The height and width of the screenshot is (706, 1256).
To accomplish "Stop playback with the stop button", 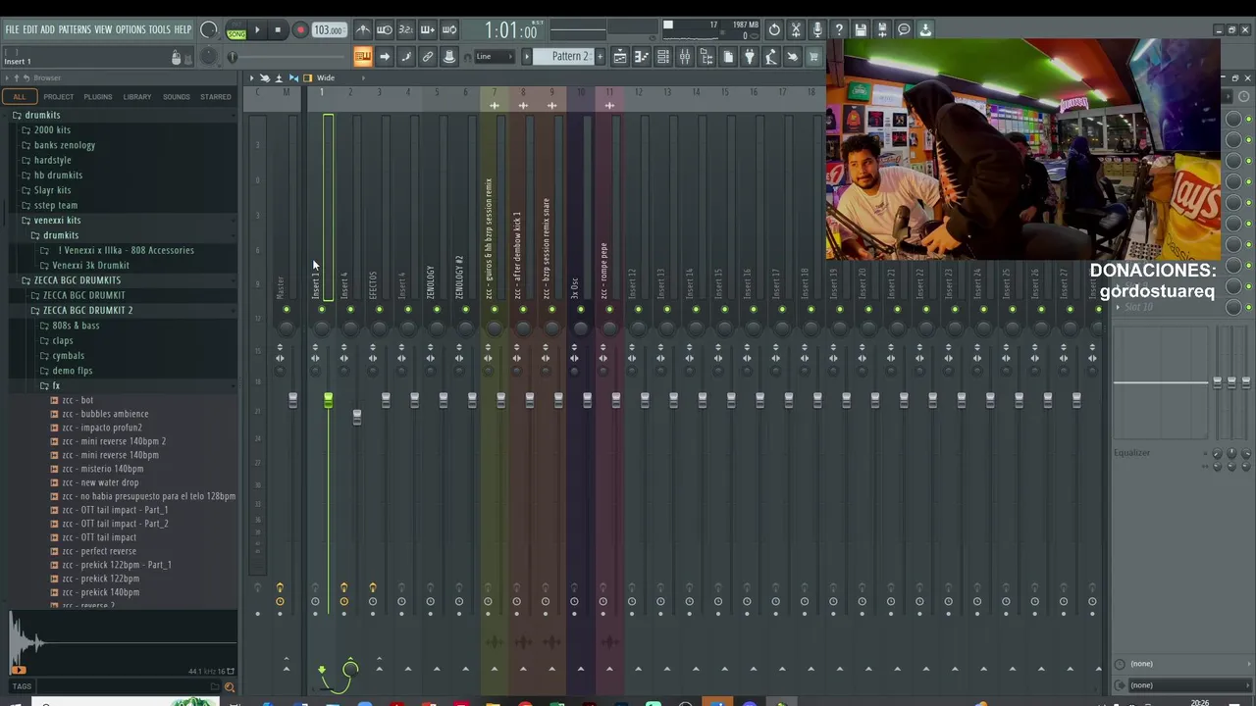I will (278, 30).
